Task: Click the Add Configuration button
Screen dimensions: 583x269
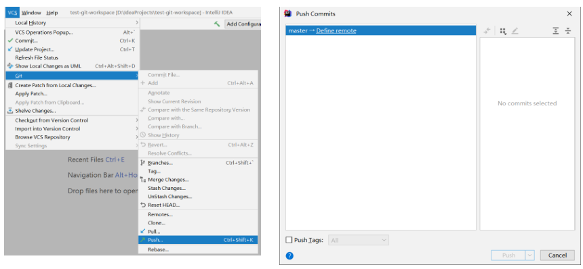Action: click(243, 24)
